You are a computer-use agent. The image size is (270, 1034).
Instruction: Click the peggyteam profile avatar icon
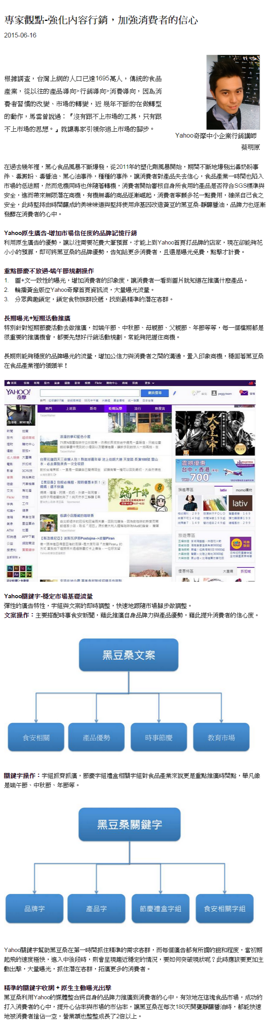tap(214, 393)
